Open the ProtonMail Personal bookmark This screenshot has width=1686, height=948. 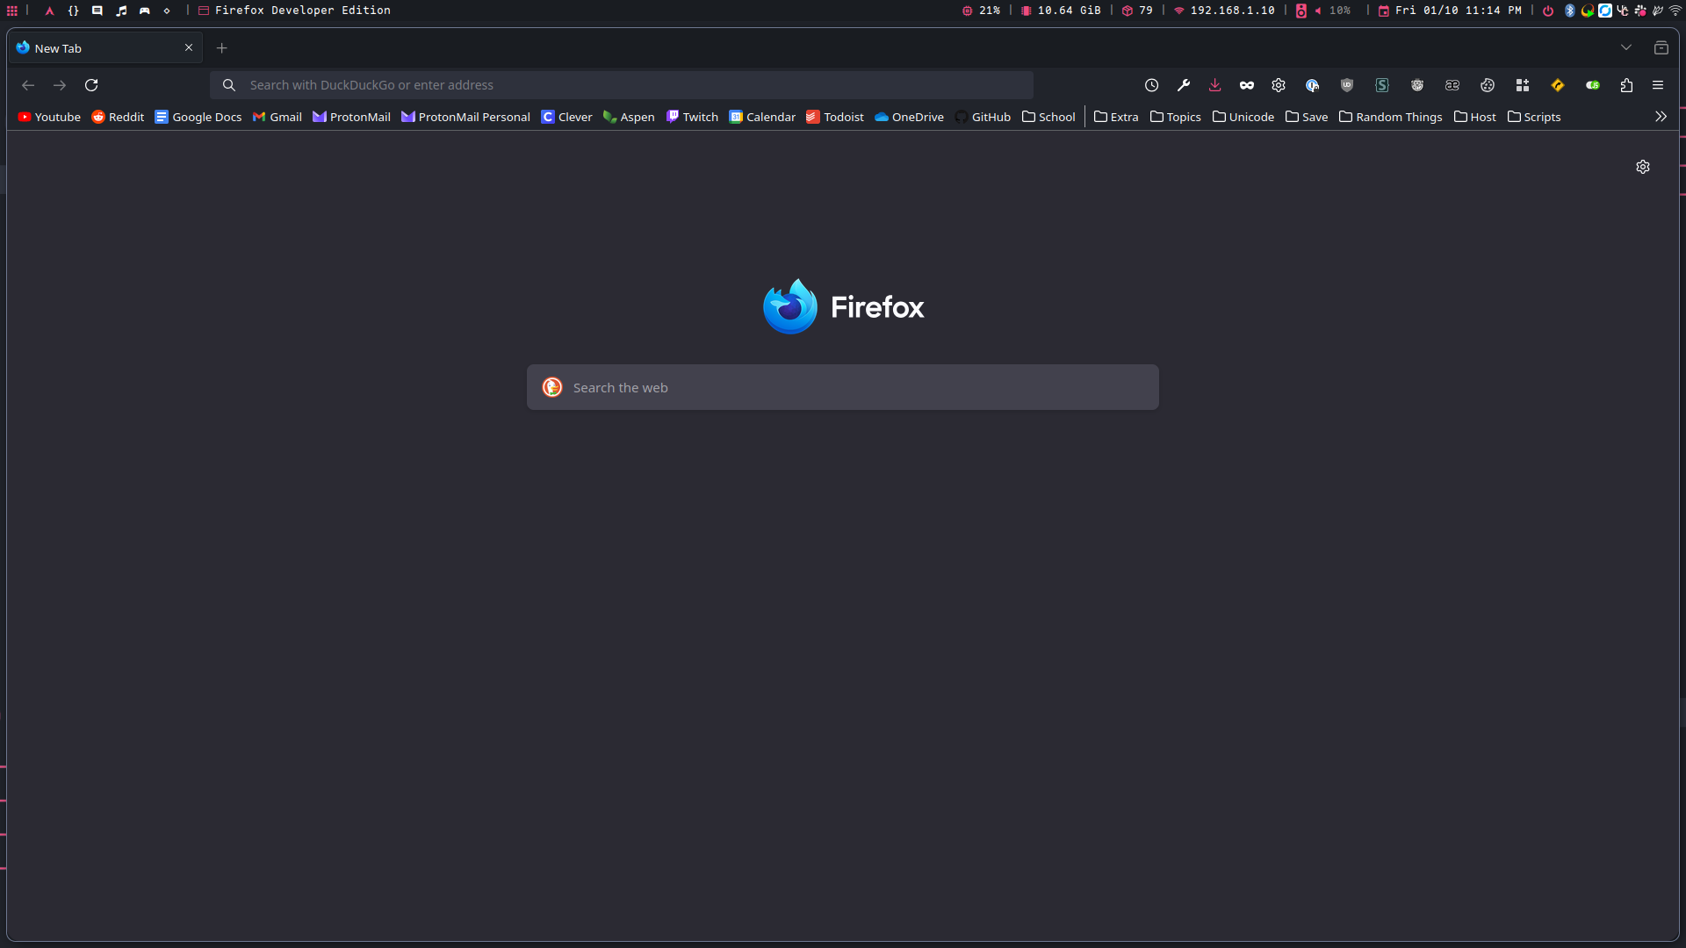[x=465, y=117]
